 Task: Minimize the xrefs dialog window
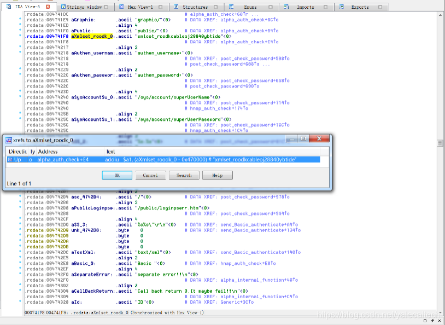click(292, 138)
